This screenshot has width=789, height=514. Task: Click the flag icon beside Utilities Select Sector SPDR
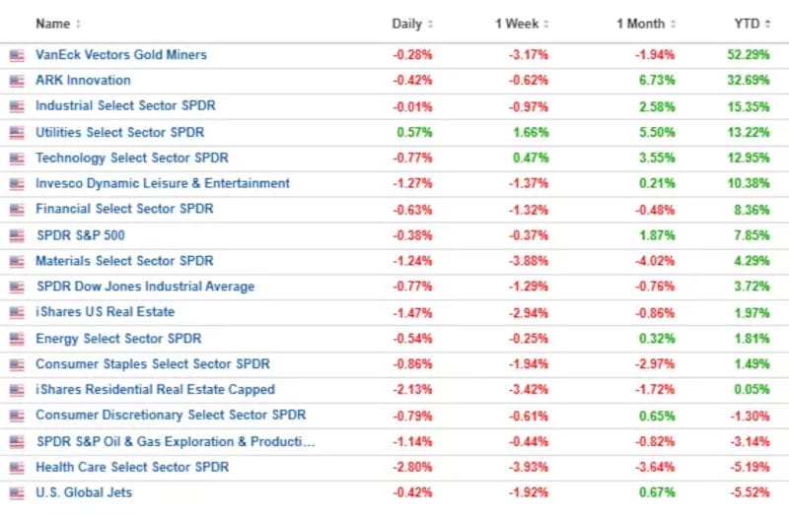tap(17, 132)
